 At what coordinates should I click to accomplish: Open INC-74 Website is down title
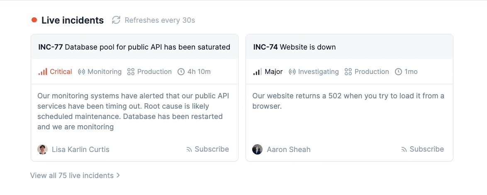tap(294, 47)
